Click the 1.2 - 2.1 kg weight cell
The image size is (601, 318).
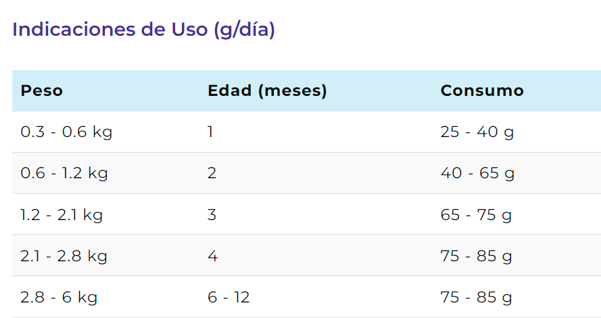(62, 214)
